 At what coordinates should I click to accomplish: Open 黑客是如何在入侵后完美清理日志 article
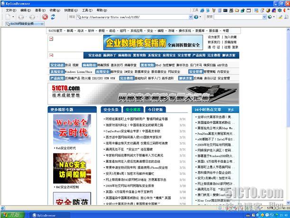click(x=132, y=161)
